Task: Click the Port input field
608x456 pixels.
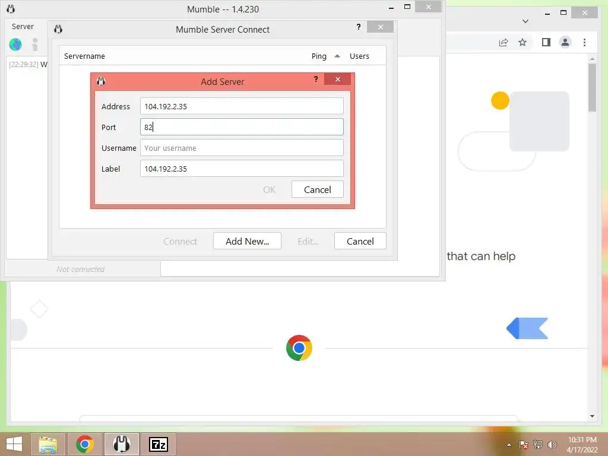Action: tap(242, 127)
